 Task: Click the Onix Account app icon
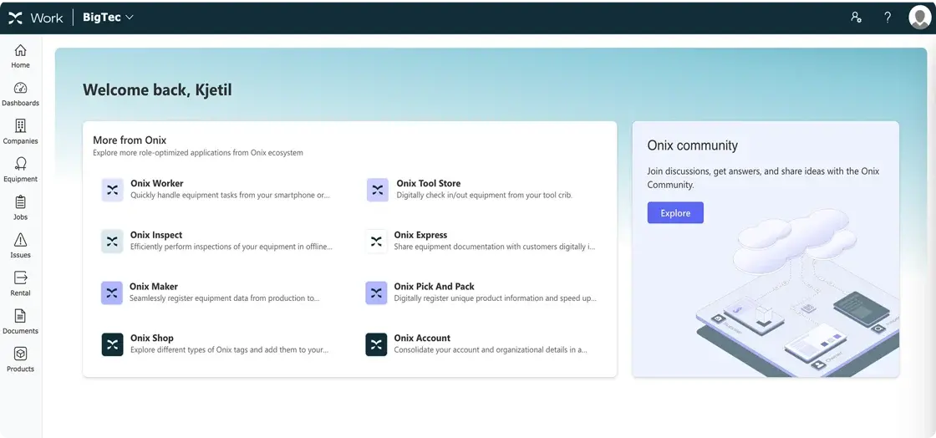tap(376, 344)
